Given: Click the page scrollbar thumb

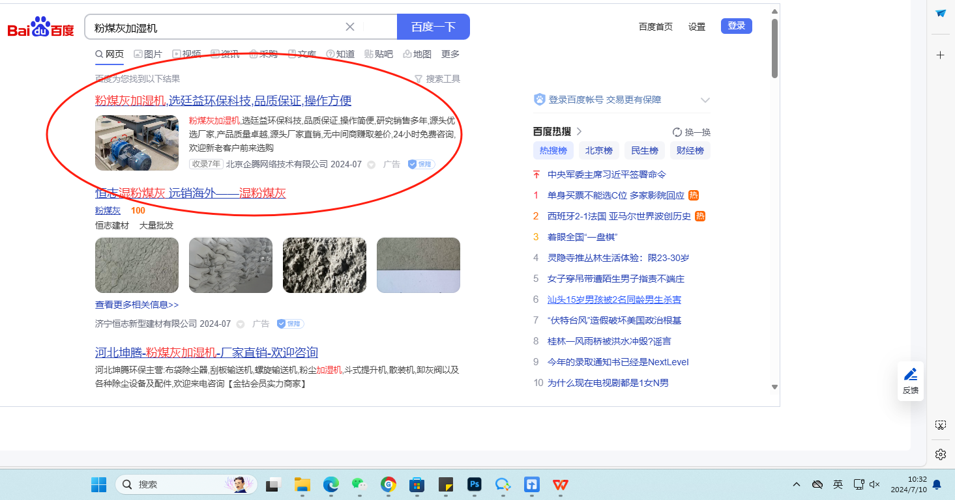Looking at the screenshot, I should [774, 48].
